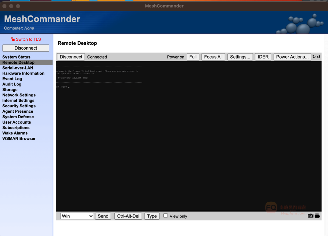Image resolution: width=328 pixels, height=236 pixels.
Task: Start recording with the video camera icon
Action: point(317,216)
